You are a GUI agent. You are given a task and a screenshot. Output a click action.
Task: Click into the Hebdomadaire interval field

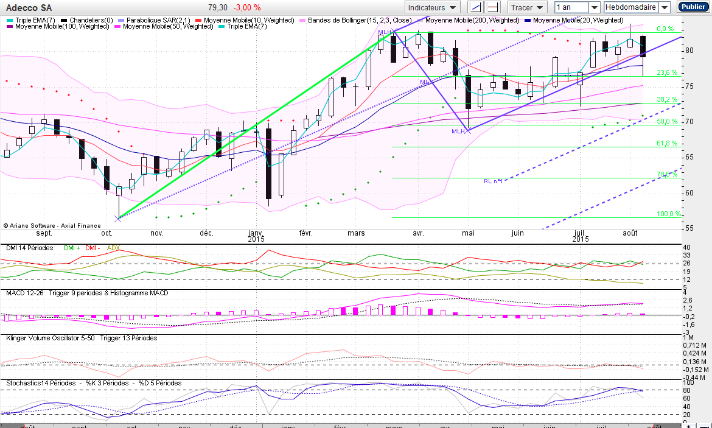coord(631,7)
